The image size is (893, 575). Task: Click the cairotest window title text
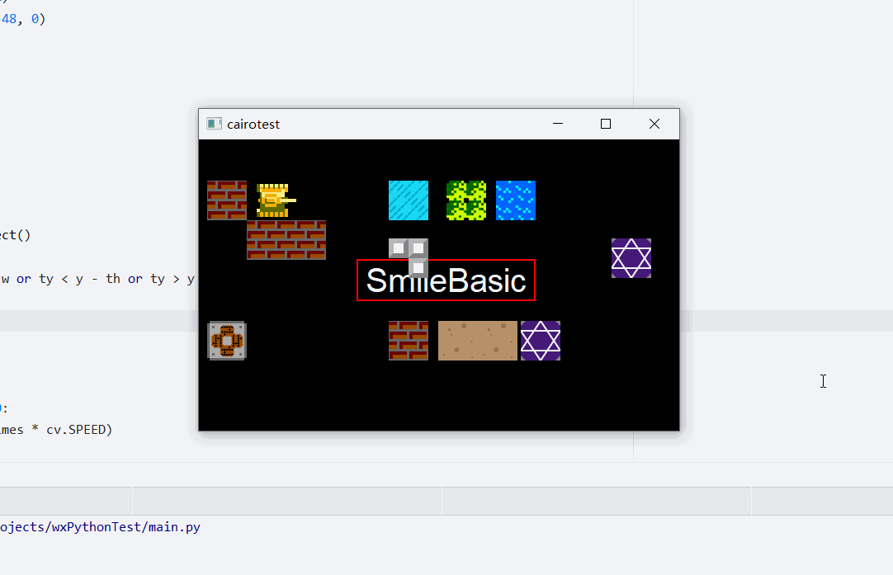tap(253, 125)
